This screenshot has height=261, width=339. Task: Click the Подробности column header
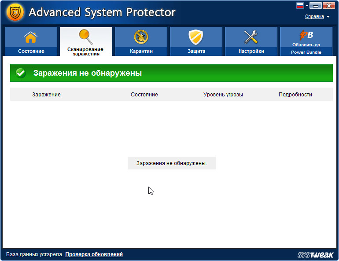[295, 95]
